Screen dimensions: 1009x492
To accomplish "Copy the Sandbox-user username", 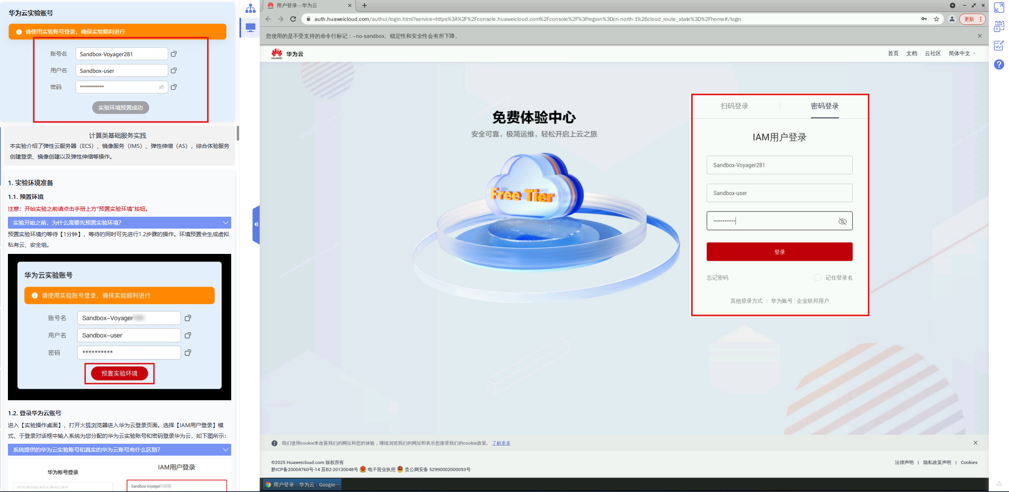I will (173, 70).
